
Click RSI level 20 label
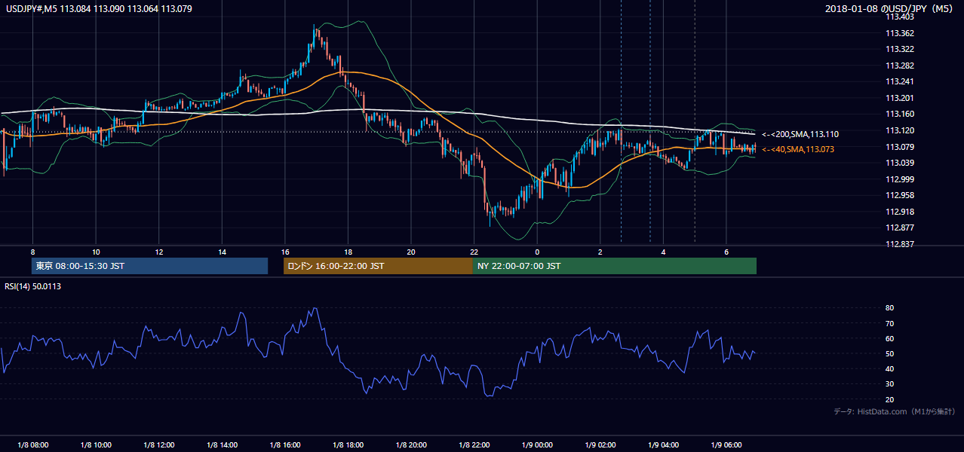890,399
